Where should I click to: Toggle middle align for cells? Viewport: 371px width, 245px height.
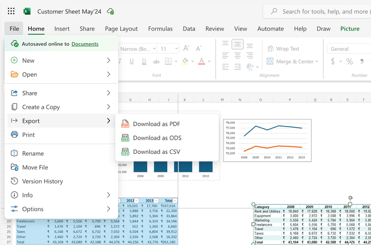pos(237,44)
